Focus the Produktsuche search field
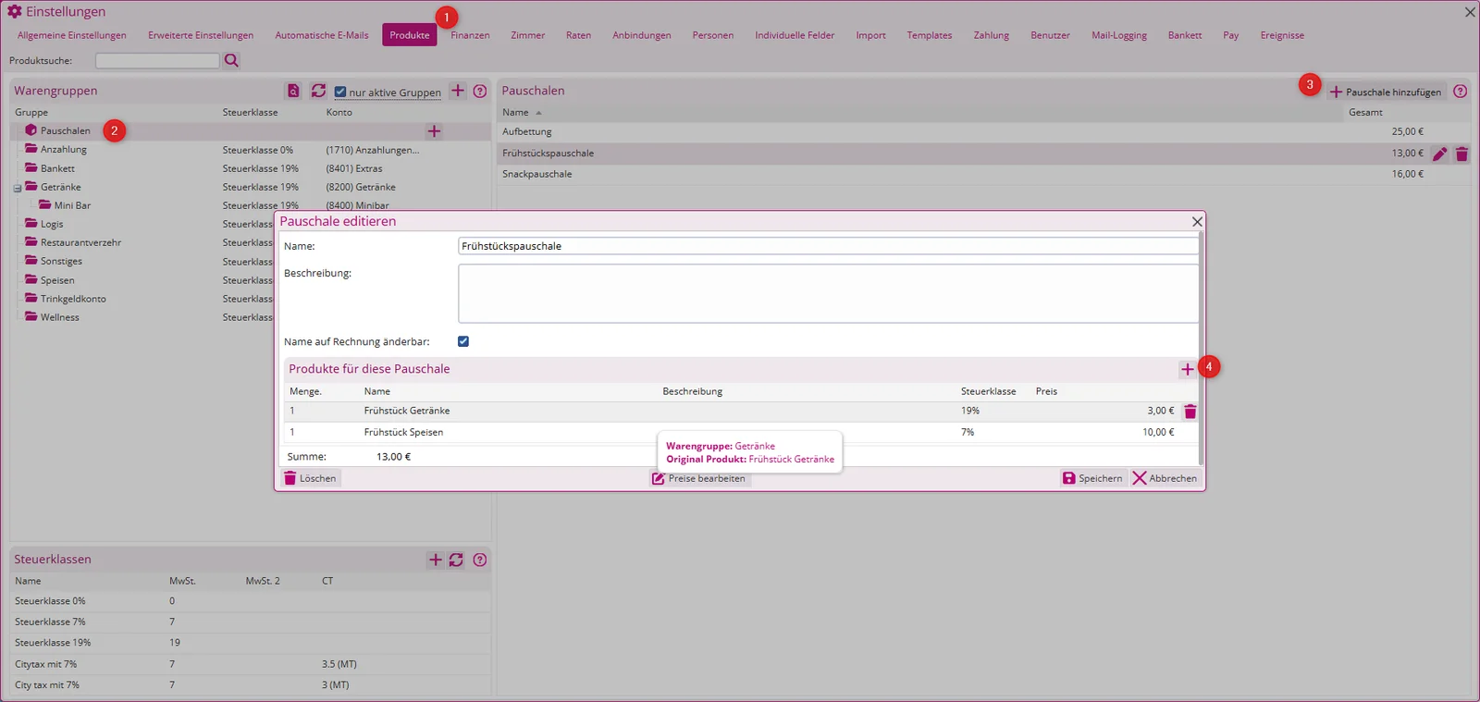 (157, 60)
